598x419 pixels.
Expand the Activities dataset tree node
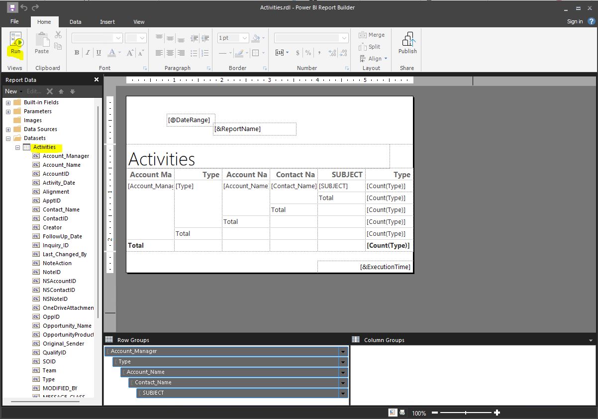point(18,147)
